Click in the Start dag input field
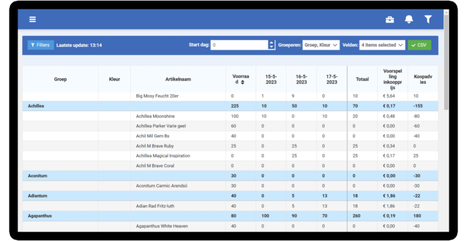This screenshot has height=241, width=467. [240, 45]
